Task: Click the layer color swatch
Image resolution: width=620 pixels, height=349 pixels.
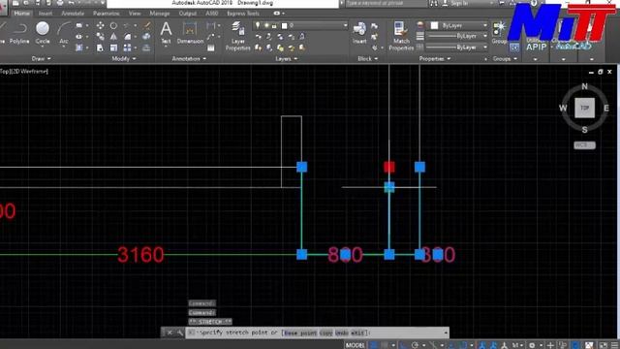Action: click(x=284, y=26)
